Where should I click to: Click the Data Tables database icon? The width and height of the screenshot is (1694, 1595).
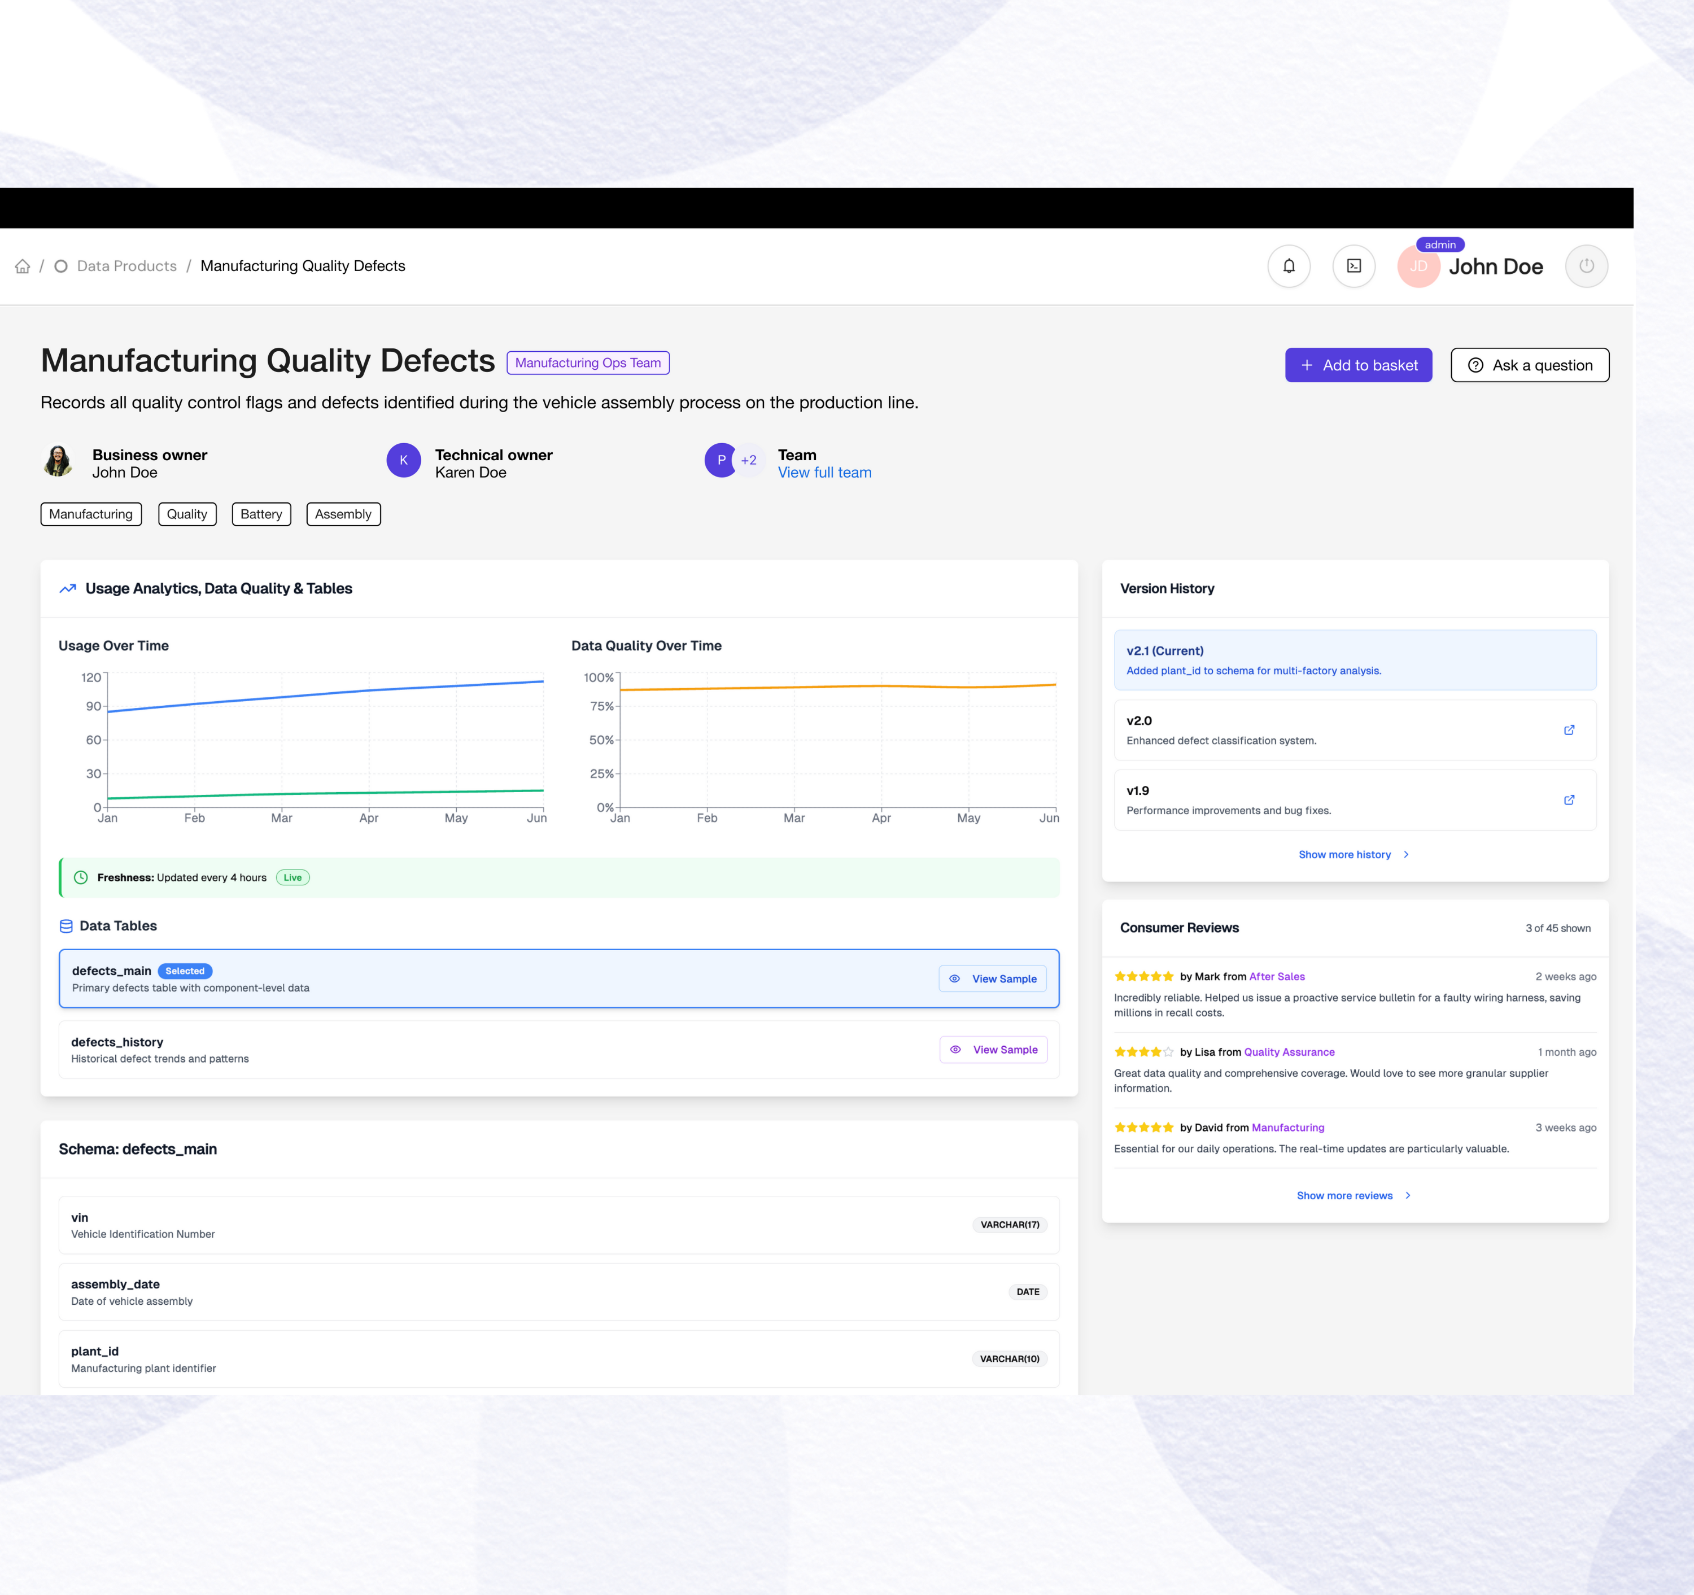pyautogui.click(x=67, y=926)
